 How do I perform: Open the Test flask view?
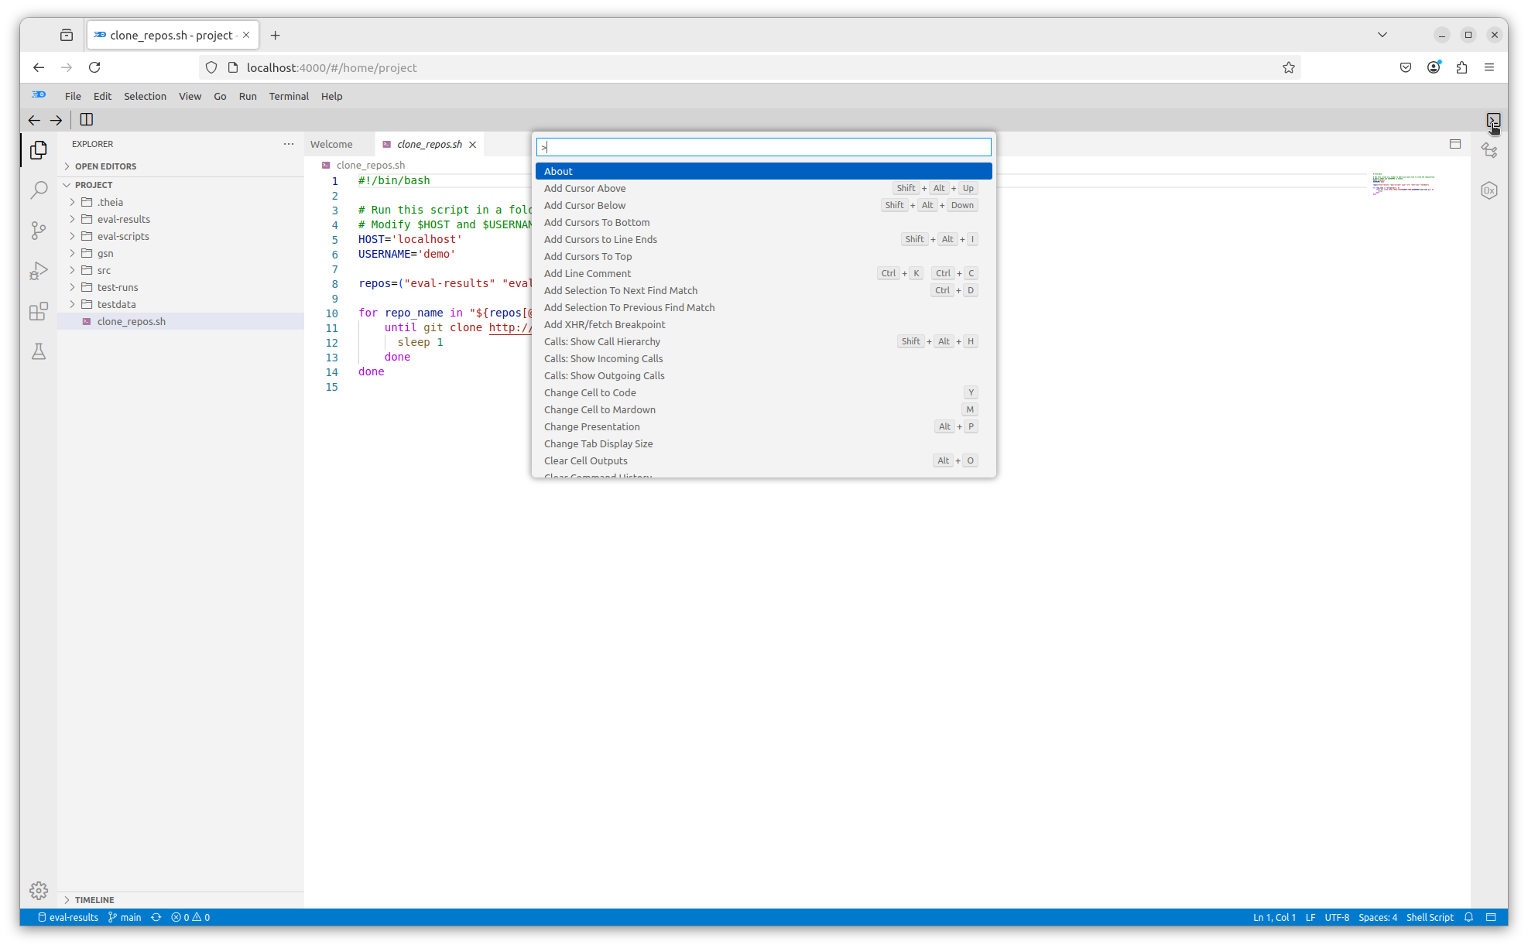tap(39, 351)
